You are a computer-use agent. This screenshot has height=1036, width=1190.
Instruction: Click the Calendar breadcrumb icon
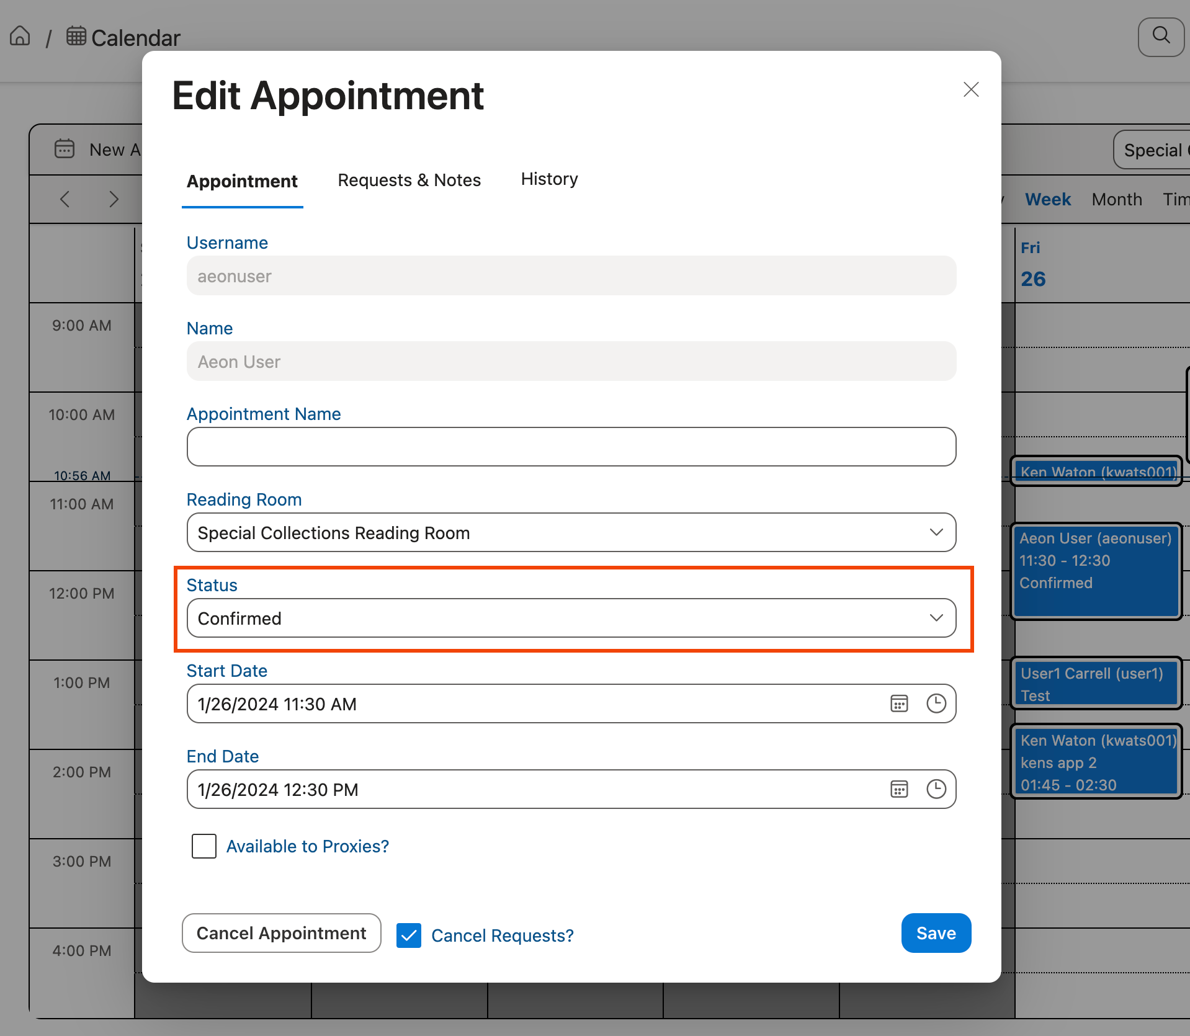pyautogui.click(x=76, y=36)
